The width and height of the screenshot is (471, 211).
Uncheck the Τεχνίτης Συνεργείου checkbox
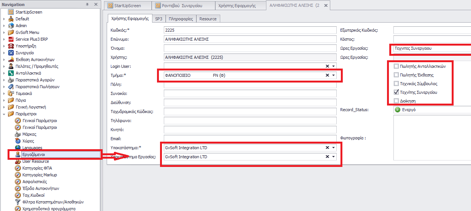(x=396, y=92)
